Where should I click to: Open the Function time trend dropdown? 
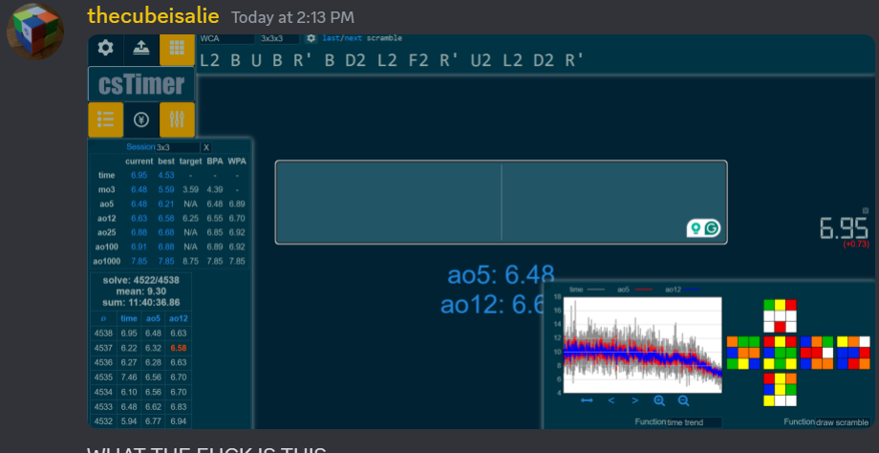point(694,422)
